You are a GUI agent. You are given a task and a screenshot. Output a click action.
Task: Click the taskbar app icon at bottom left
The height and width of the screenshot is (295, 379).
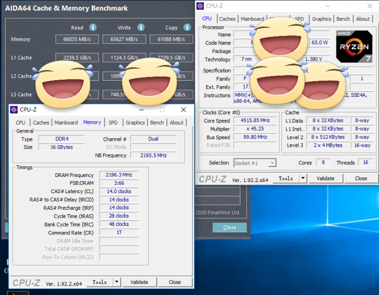click(x=18, y=293)
